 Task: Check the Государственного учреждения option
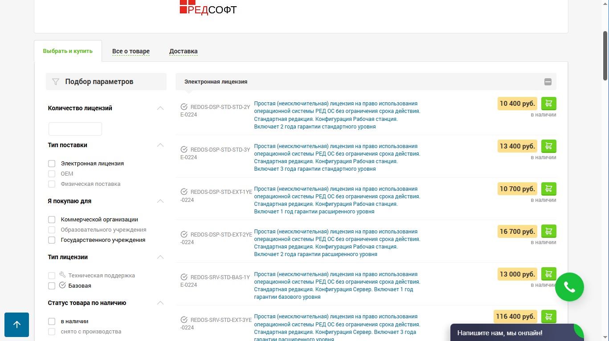coord(52,240)
